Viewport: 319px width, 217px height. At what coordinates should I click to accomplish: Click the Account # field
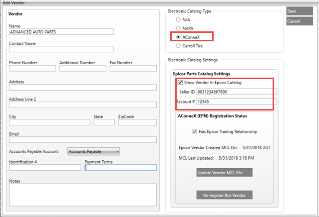click(237, 102)
